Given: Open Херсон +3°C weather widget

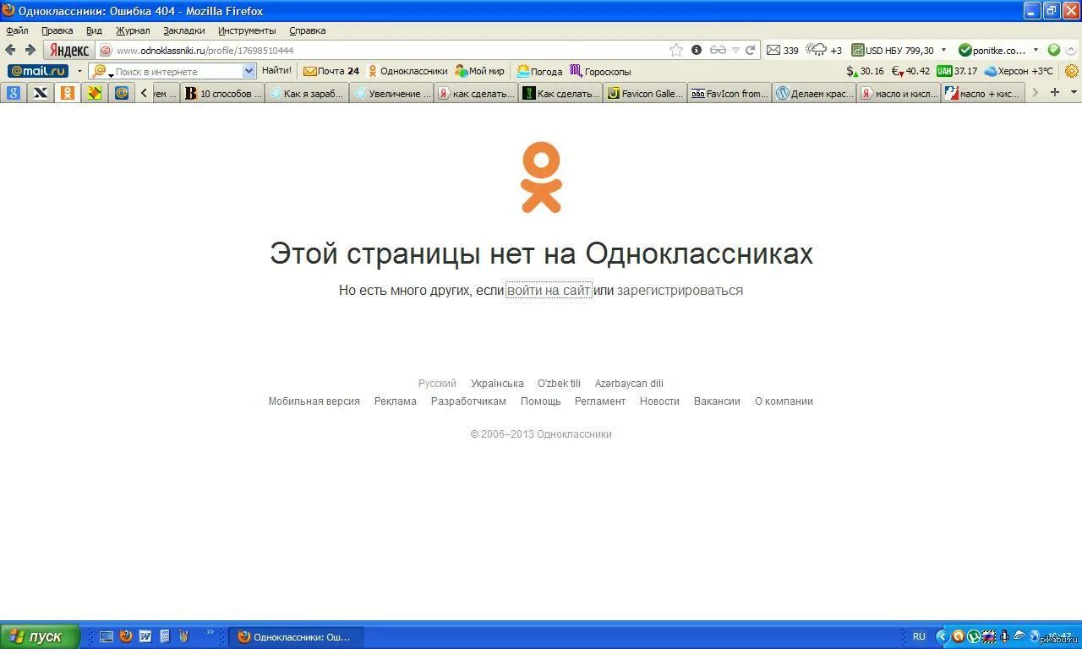Looking at the screenshot, I should tap(1019, 71).
